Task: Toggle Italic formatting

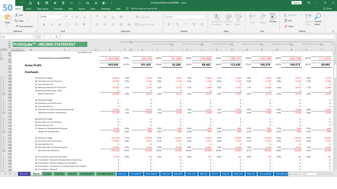Action: click(52, 24)
